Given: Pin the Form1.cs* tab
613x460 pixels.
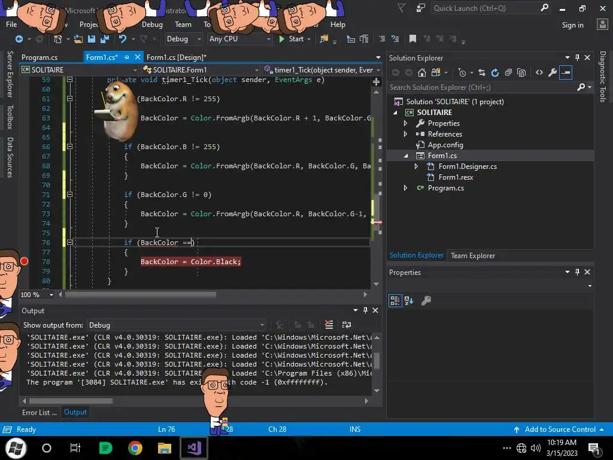Looking at the screenshot, I should [x=126, y=57].
